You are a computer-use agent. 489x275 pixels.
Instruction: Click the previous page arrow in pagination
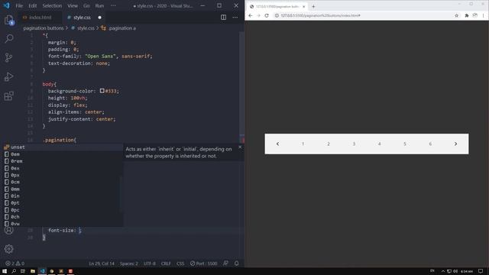(x=277, y=144)
